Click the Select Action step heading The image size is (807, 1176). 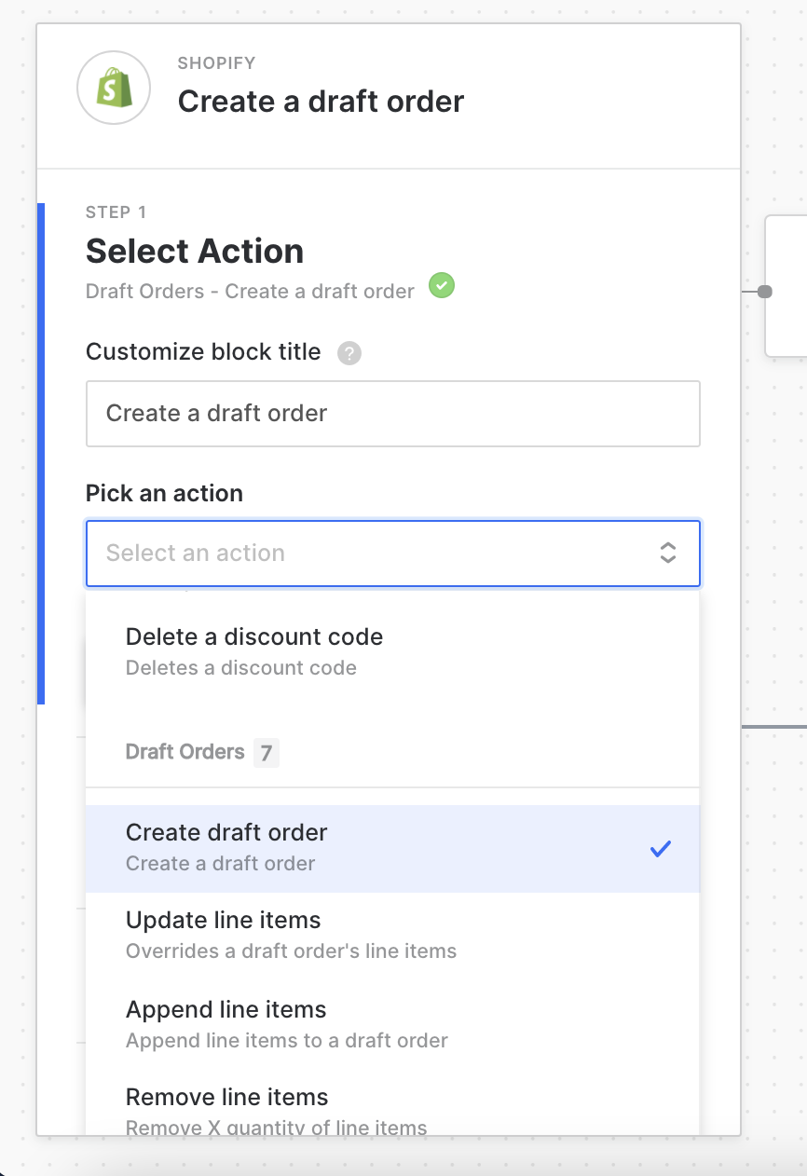[195, 251]
